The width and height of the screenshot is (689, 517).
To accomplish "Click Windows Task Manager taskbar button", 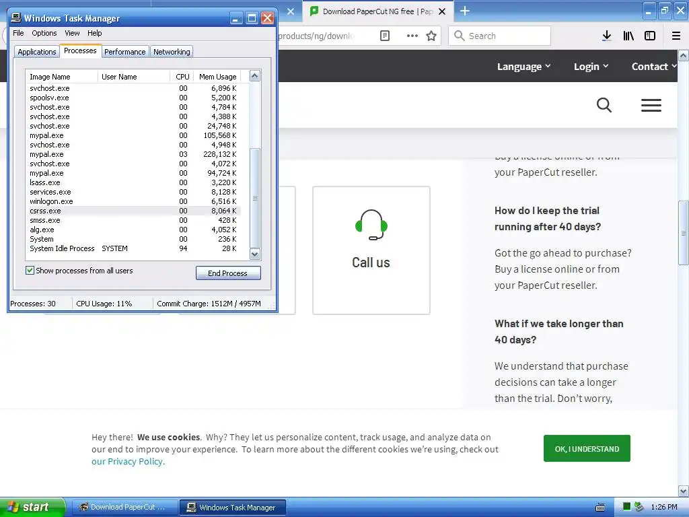I will pos(233,507).
